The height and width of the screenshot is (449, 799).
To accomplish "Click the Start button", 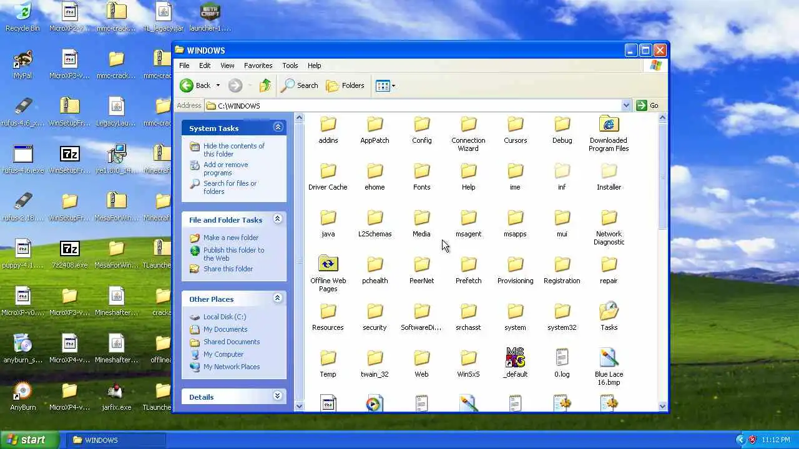I will [29, 440].
